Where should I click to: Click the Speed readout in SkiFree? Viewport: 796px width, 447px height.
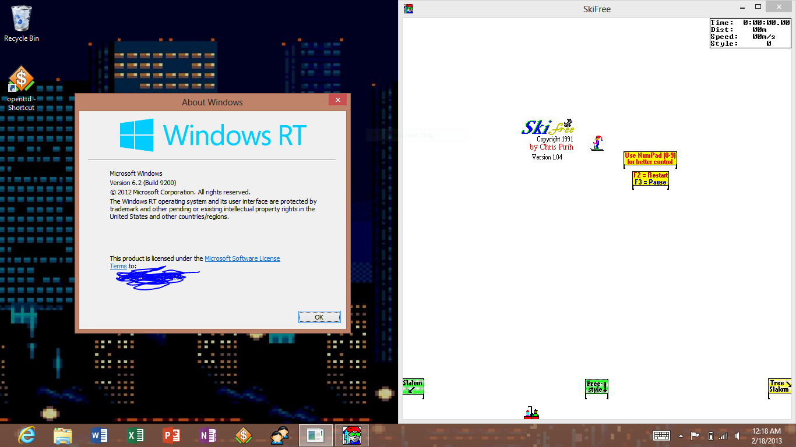[x=751, y=37]
